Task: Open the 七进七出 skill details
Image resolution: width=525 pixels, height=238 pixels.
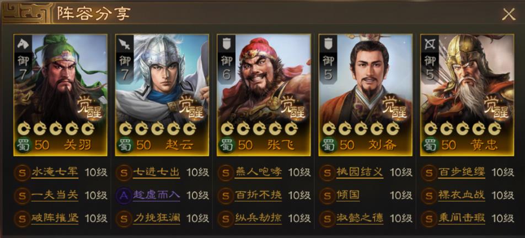Action: (x=157, y=172)
